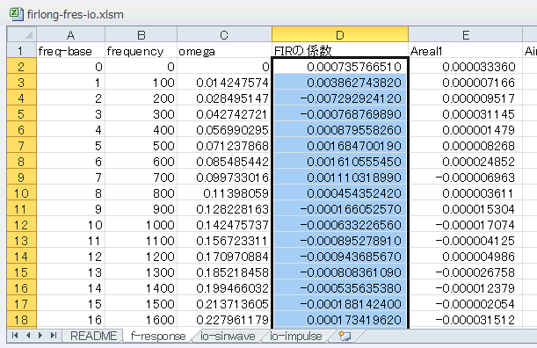Viewport: 537px width, 348px height.
Task: Click Areal1 value 0.000031145
Action: pos(466,114)
